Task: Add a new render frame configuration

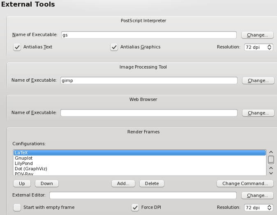Action: (x=123, y=183)
